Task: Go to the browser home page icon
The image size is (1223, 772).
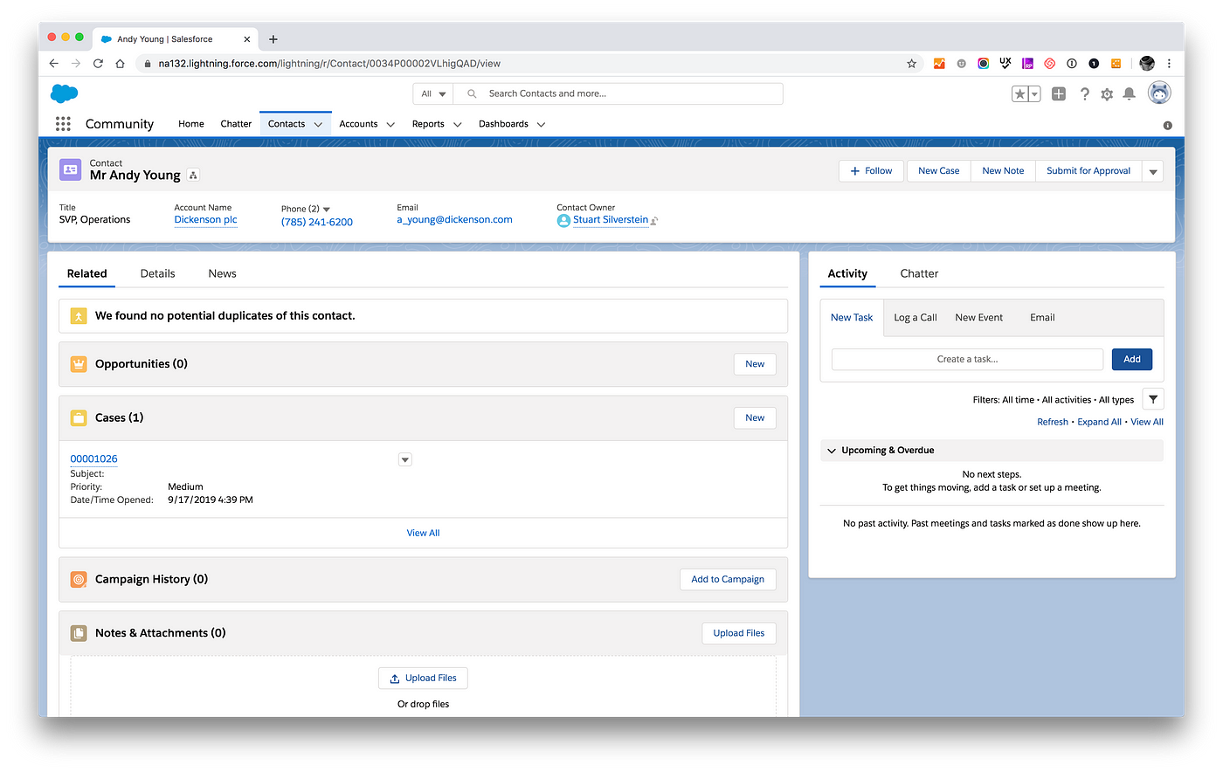Action: (x=121, y=64)
